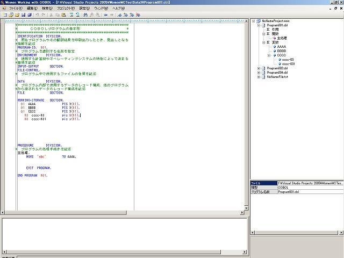
Task: Click the first blue bookmark flag icon
Action: (x=119, y=15)
